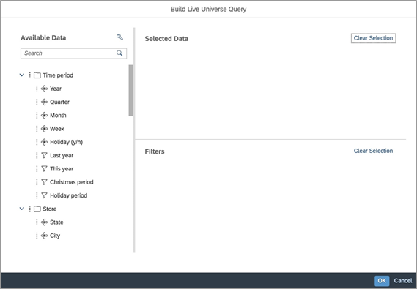Click the Christmas period filter funnel icon
Screen dimensions: 417x289
point(44,182)
